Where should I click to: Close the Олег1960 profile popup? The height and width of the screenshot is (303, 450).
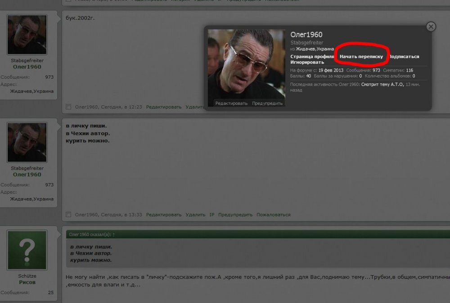click(x=431, y=27)
